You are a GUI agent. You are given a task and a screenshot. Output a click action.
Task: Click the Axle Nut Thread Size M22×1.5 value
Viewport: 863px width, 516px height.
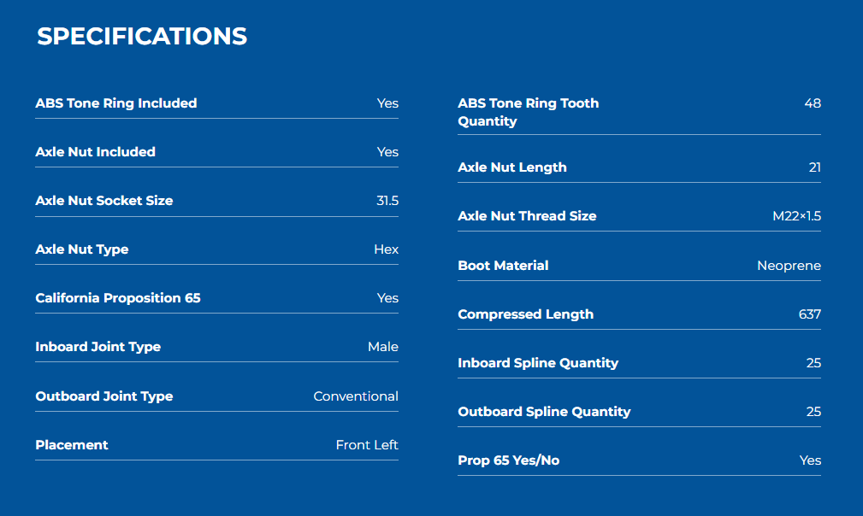coord(796,216)
